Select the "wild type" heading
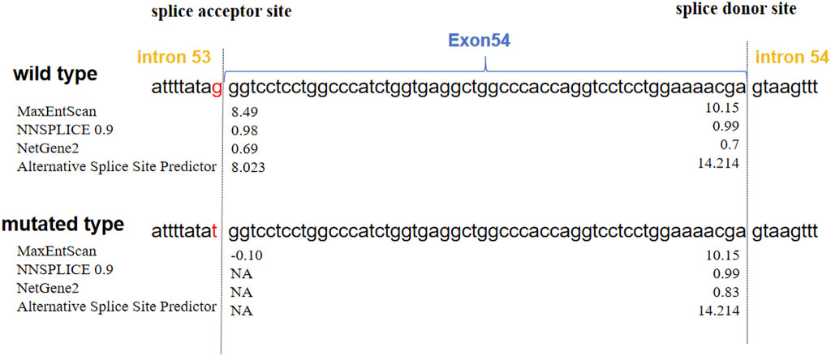The image size is (831, 356). point(55,74)
